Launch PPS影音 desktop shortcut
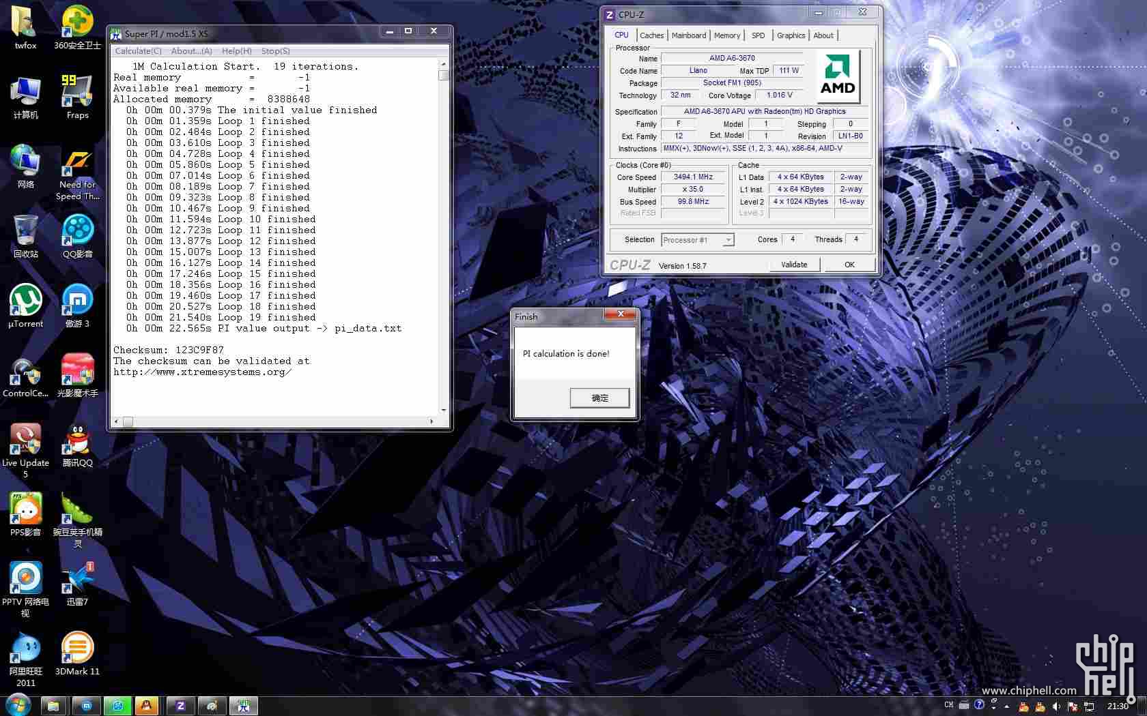The width and height of the screenshot is (1147, 716). (x=25, y=515)
